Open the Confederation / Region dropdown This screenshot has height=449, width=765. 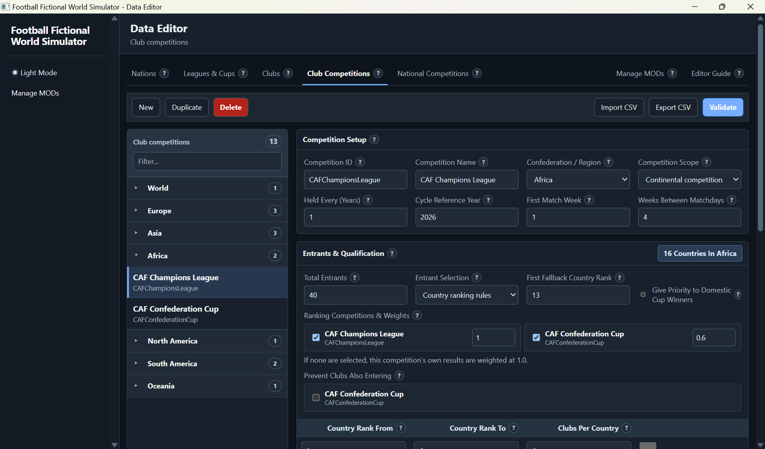pos(578,180)
